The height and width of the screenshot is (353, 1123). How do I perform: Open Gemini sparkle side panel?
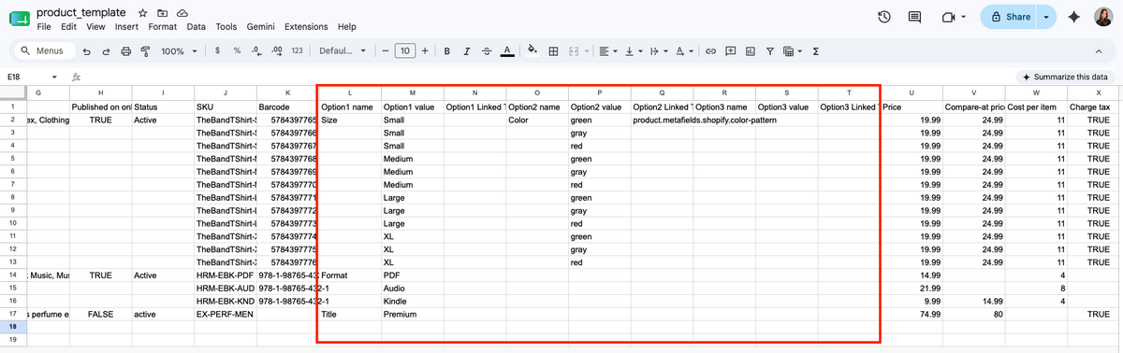click(x=1074, y=17)
